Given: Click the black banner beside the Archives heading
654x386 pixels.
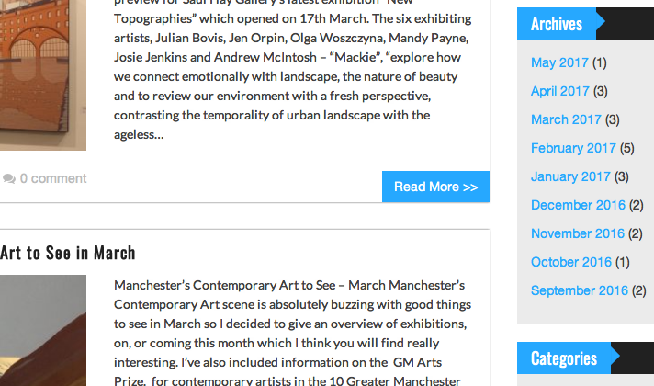Looking at the screenshot, I should pos(626,23).
